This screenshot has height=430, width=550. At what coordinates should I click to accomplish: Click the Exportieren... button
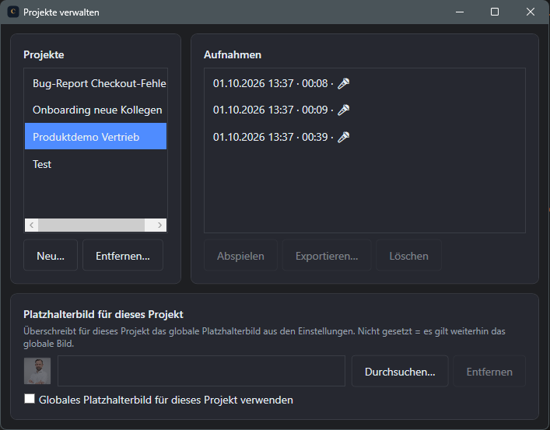click(x=327, y=255)
